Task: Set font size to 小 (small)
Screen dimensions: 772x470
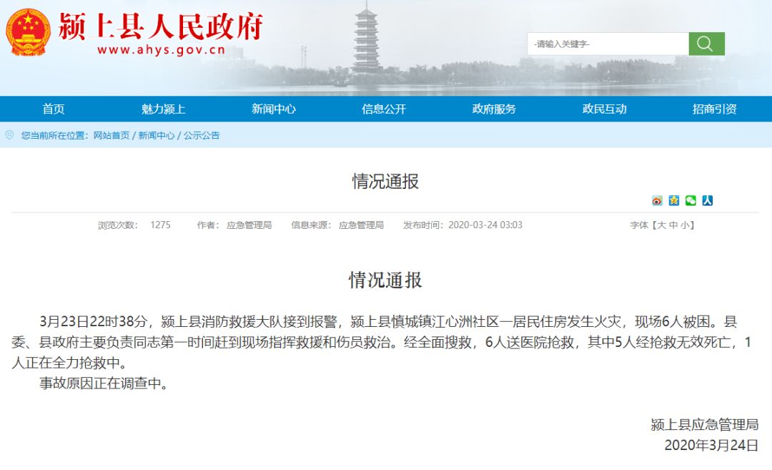Action: tap(684, 225)
